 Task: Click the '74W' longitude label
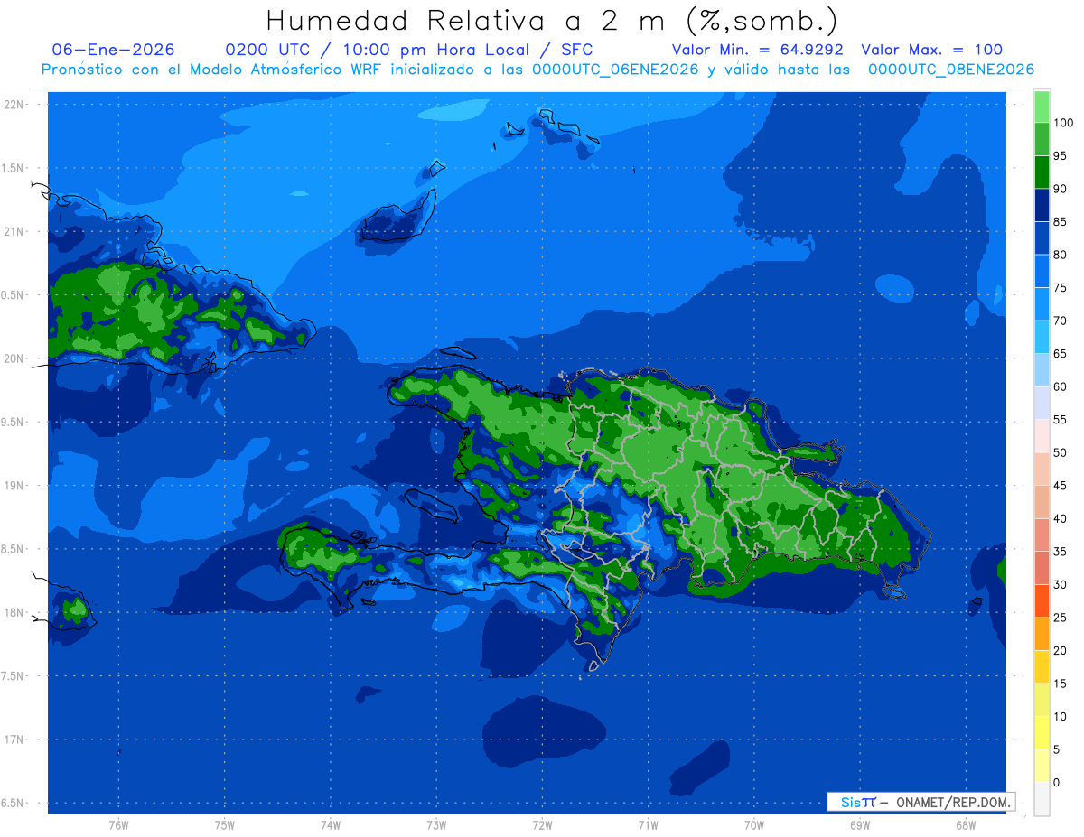click(331, 825)
